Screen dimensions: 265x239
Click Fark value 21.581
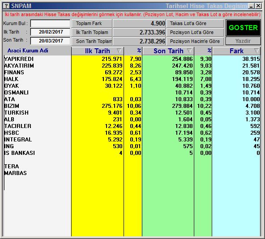coord(251,66)
